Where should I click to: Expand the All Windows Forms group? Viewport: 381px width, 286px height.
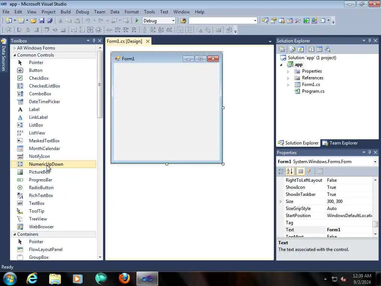point(15,48)
